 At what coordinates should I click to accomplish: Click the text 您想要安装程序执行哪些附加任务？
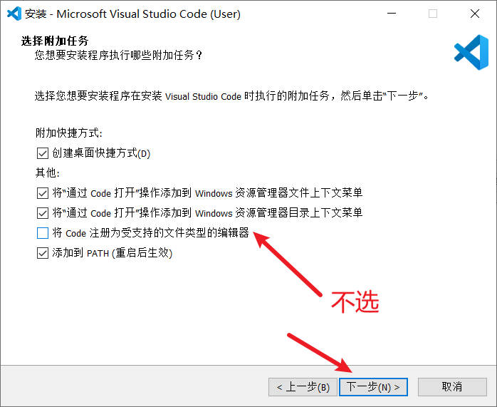pos(118,56)
